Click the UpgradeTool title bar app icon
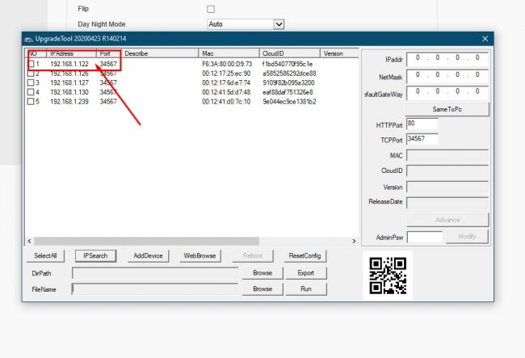Viewport: 525px width, 358px height. [x=29, y=39]
